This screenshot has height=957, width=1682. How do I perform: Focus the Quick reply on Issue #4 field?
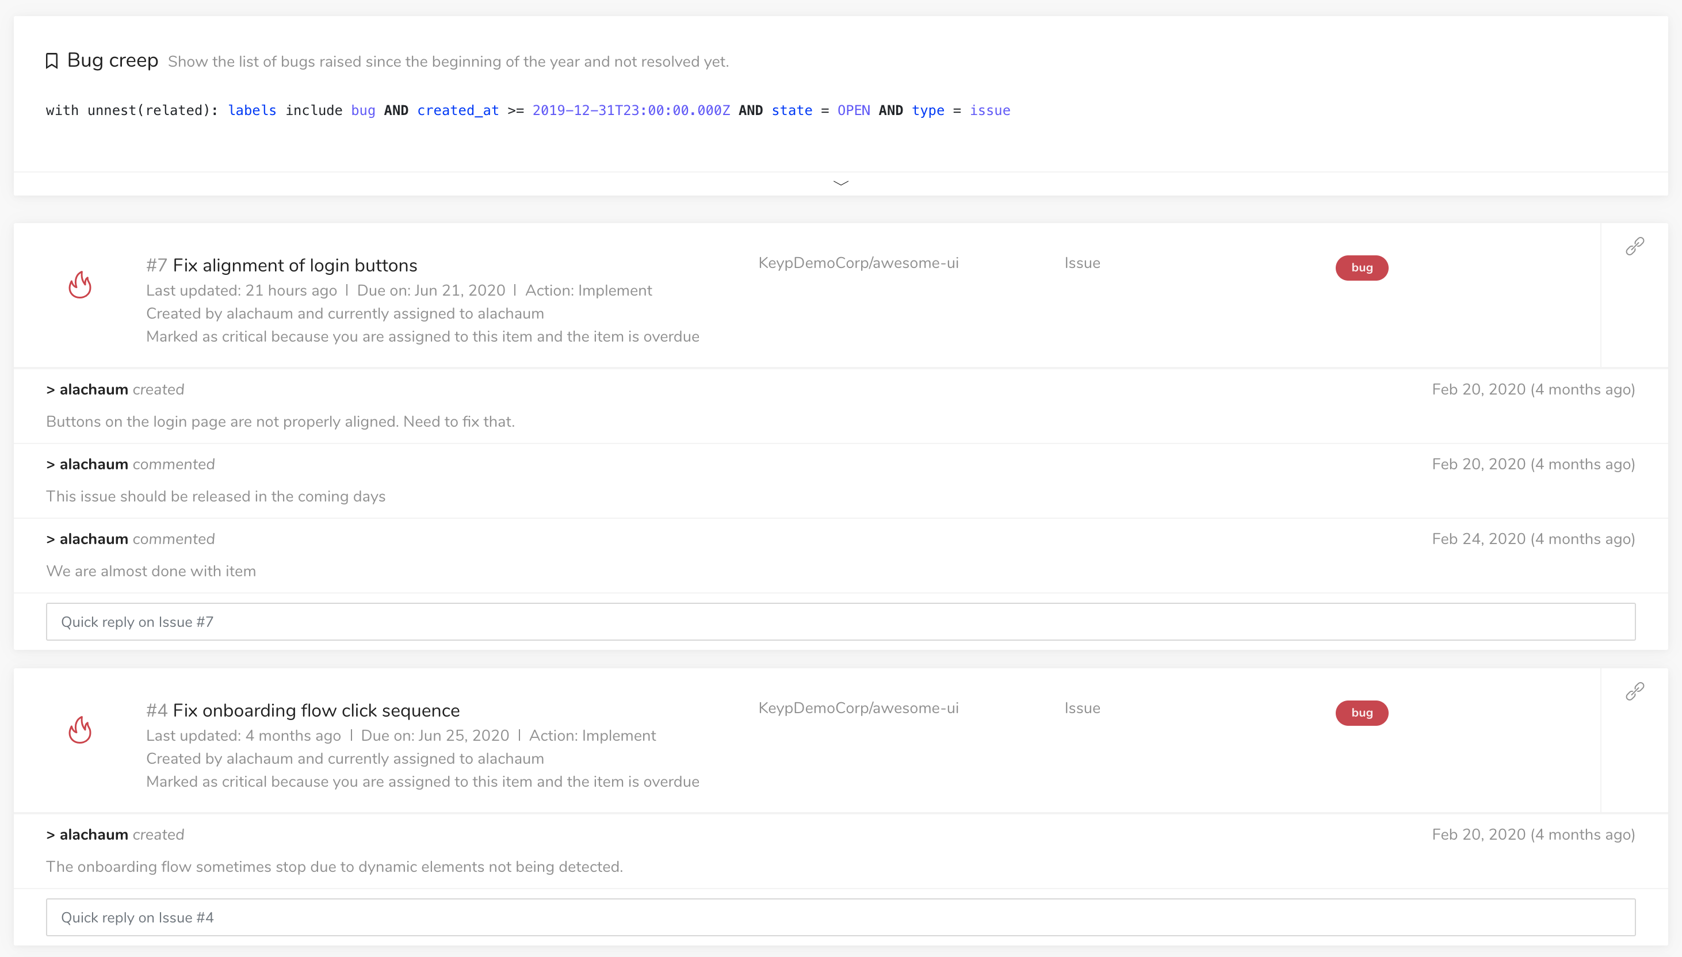(840, 917)
